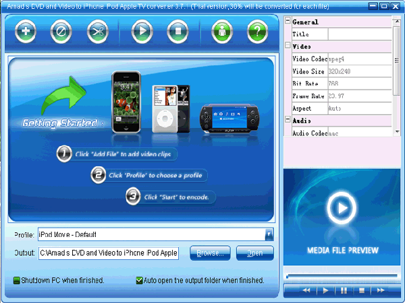Select the Bit Rate value 768

click(x=360, y=83)
